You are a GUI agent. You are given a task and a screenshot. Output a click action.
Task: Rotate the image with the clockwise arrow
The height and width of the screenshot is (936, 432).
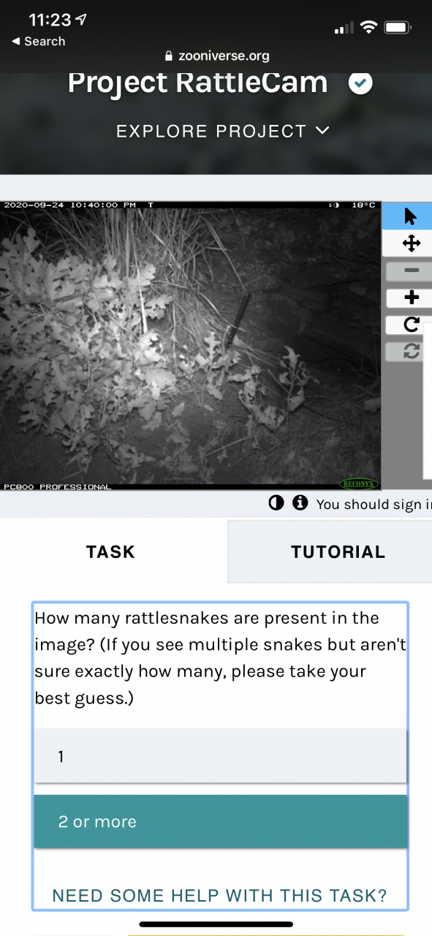(x=411, y=325)
